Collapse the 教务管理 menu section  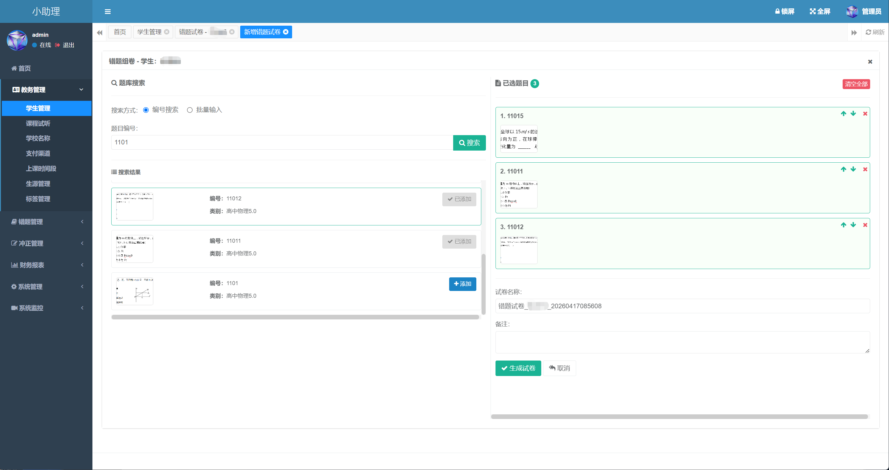pyautogui.click(x=47, y=90)
